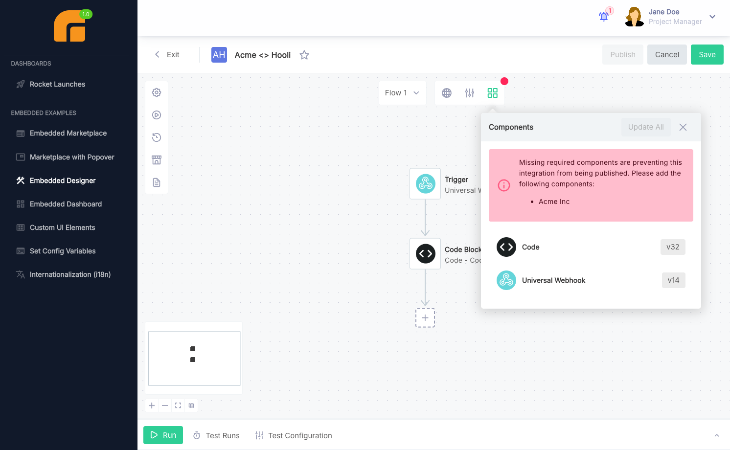This screenshot has width=730, height=450.
Task: Open the integration settings gear icon
Action: (156, 92)
